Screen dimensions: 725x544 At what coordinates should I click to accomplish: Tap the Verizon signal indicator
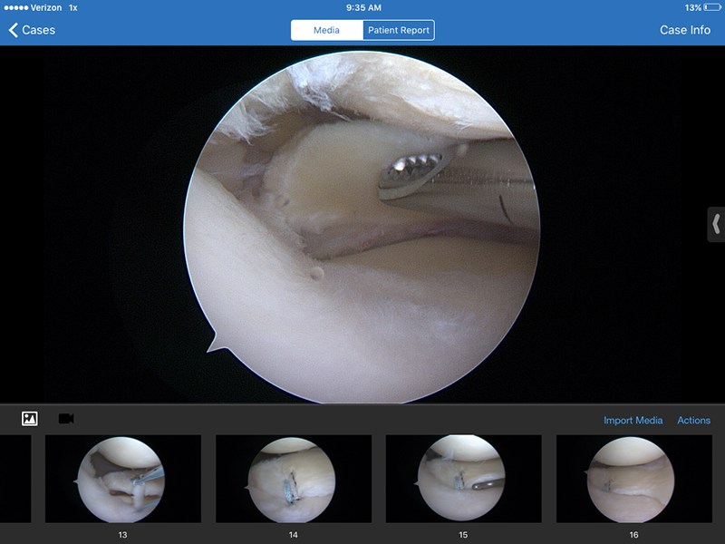(x=33, y=7)
